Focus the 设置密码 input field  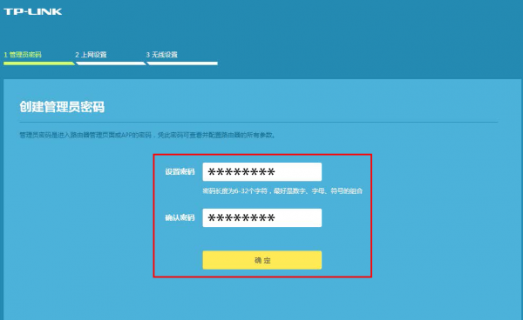tap(262, 171)
